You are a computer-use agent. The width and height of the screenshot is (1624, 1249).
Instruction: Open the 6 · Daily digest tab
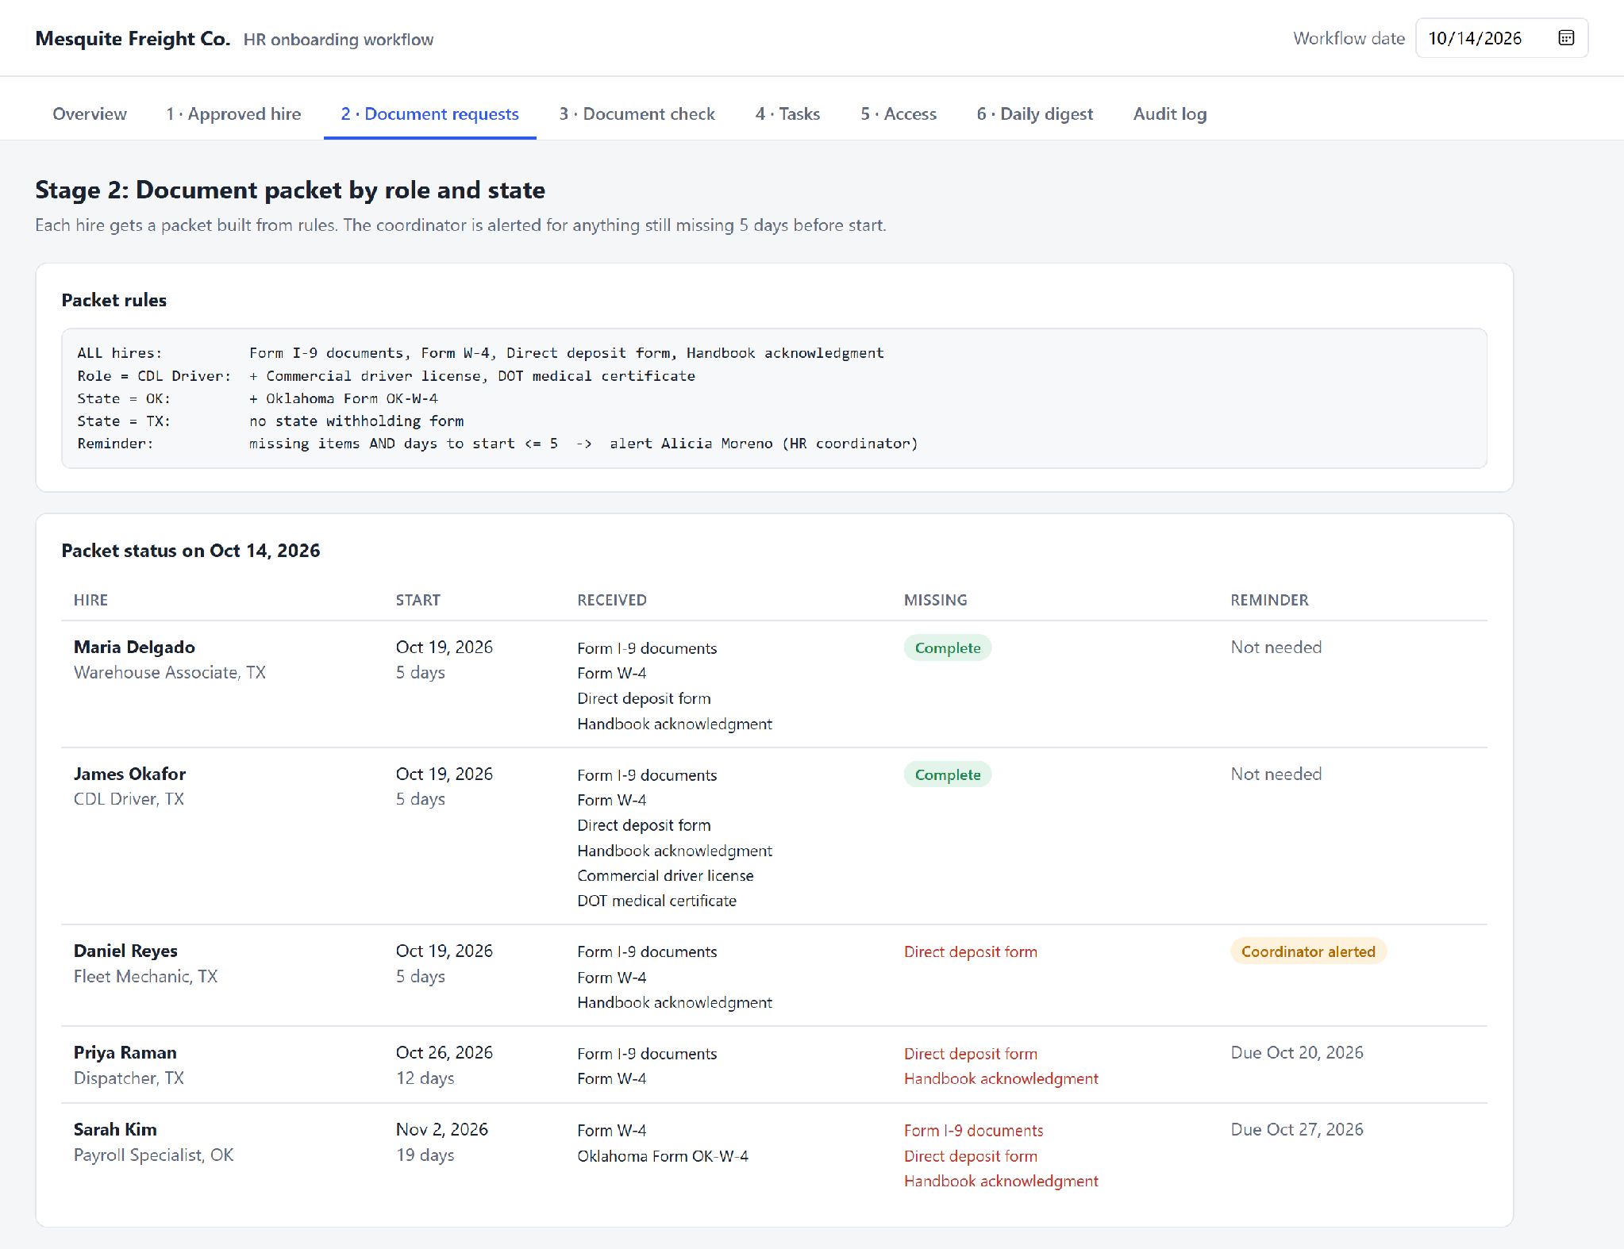point(1034,113)
